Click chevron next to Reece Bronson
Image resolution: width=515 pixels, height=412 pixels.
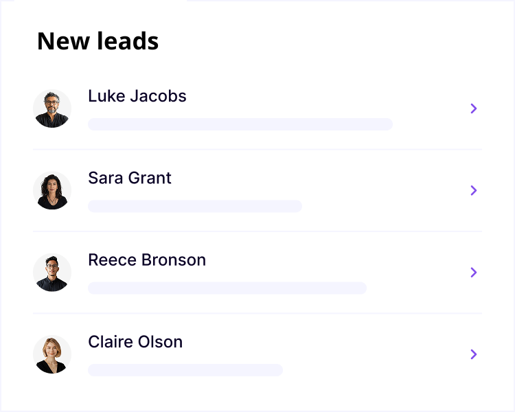pos(474,273)
